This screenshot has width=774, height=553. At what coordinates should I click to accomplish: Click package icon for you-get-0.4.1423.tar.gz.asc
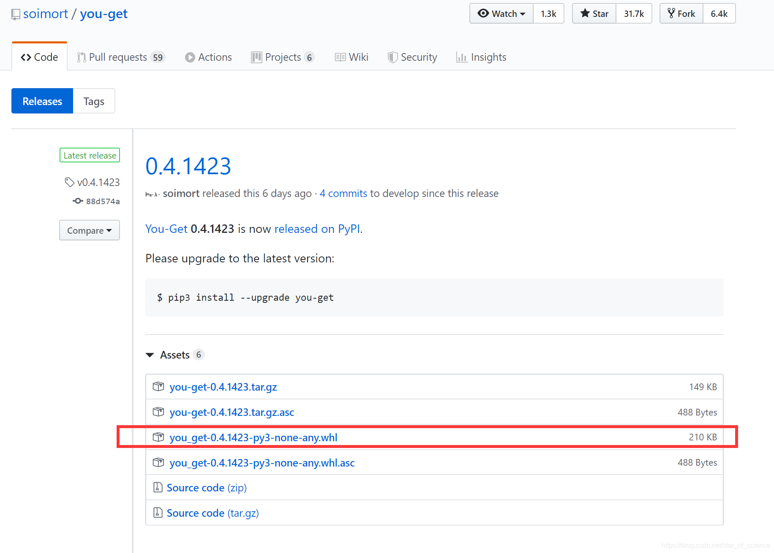(158, 412)
